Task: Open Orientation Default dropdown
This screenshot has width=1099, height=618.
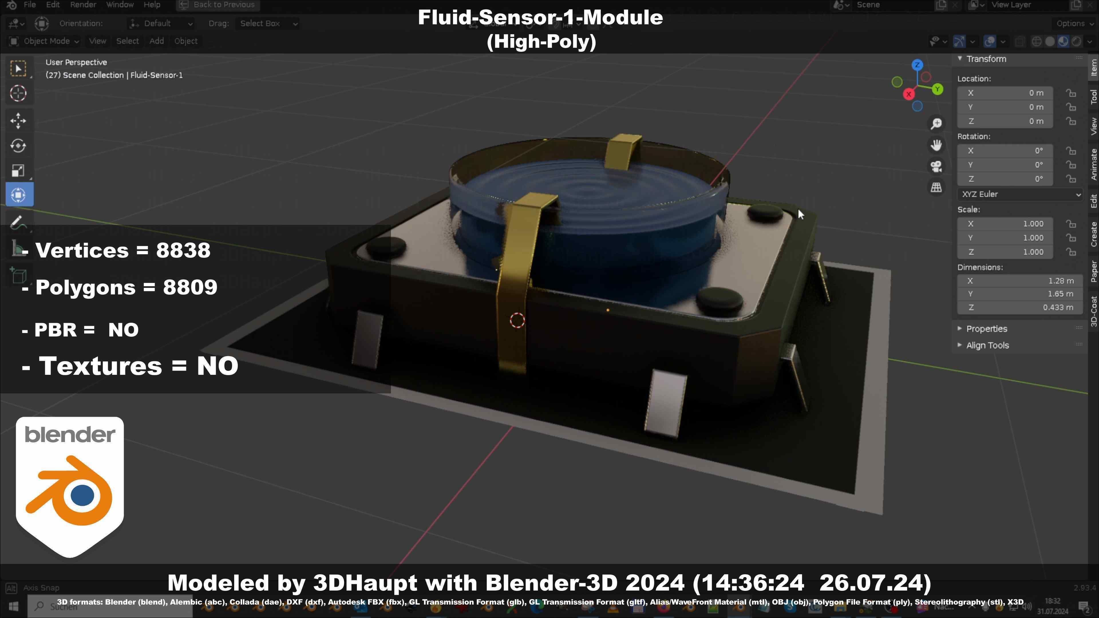Action: tap(161, 23)
